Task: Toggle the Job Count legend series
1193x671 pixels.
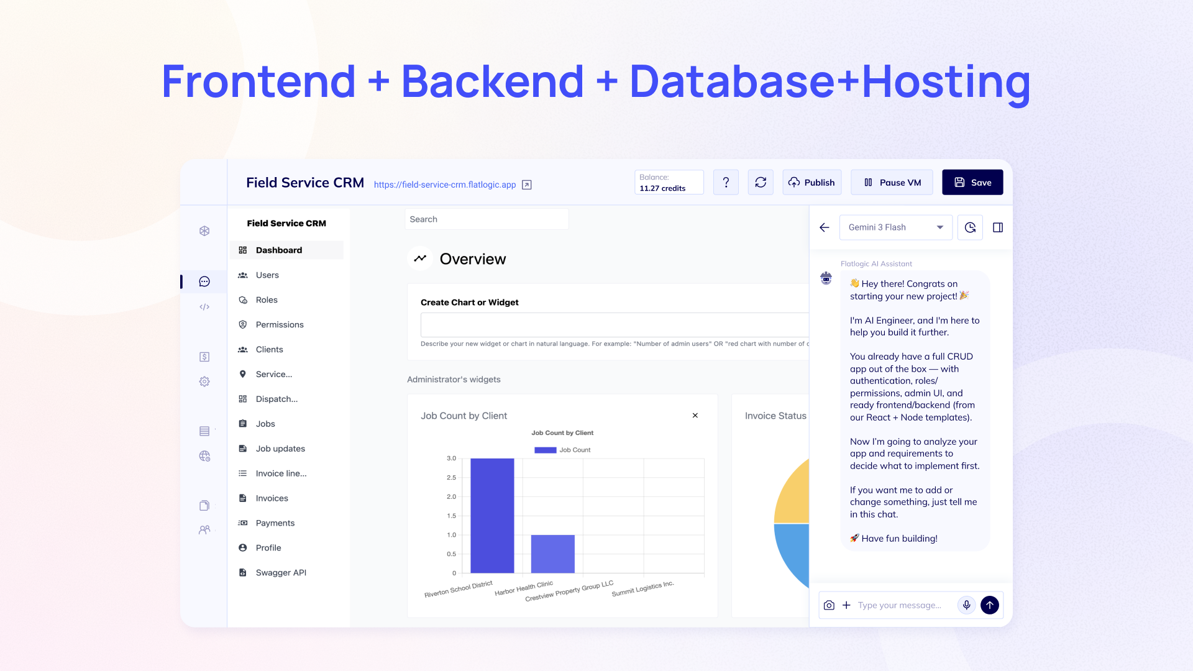Action: pyautogui.click(x=562, y=450)
